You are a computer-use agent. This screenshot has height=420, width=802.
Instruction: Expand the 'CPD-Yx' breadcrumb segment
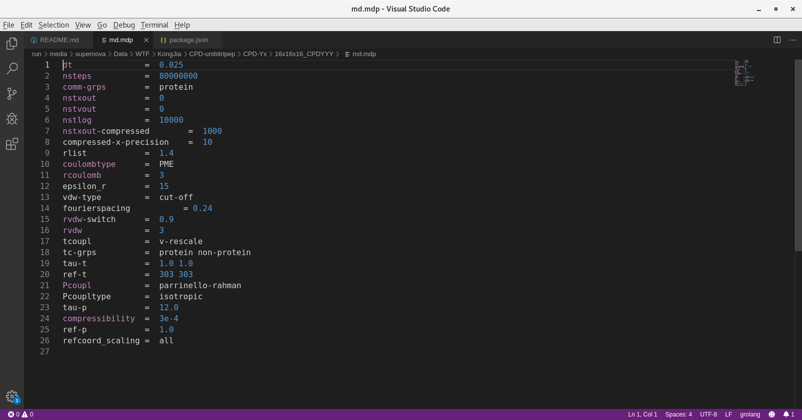point(255,54)
